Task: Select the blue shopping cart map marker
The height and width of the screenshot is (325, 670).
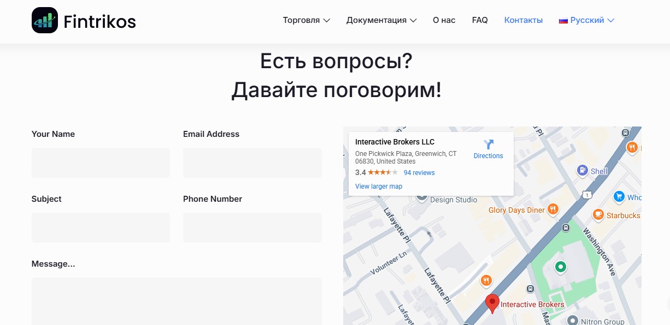Action: [x=619, y=196]
